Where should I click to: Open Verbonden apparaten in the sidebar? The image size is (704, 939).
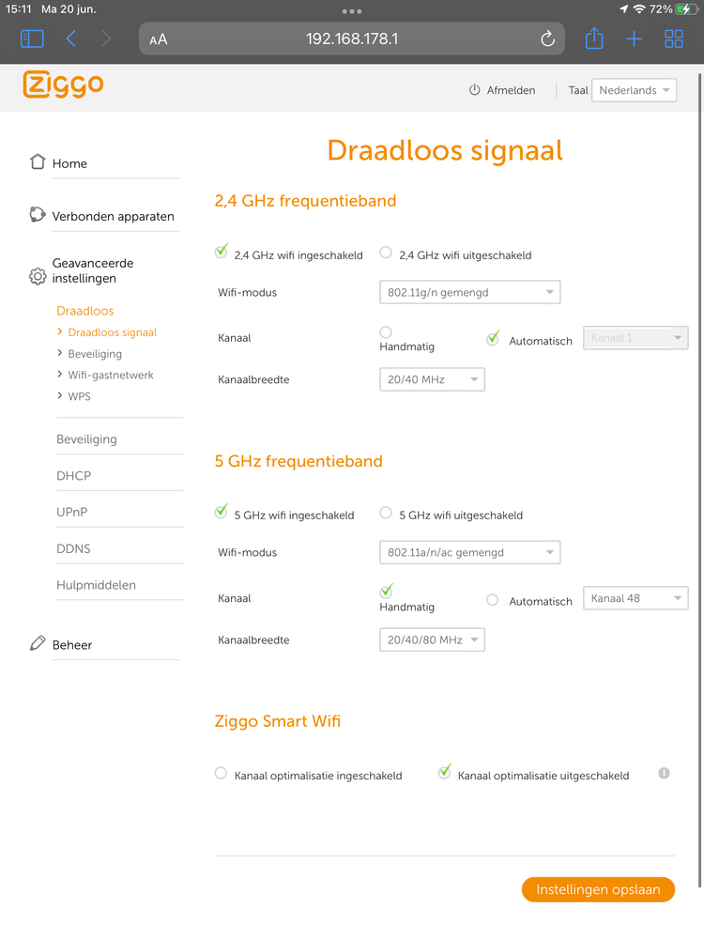[x=113, y=216]
